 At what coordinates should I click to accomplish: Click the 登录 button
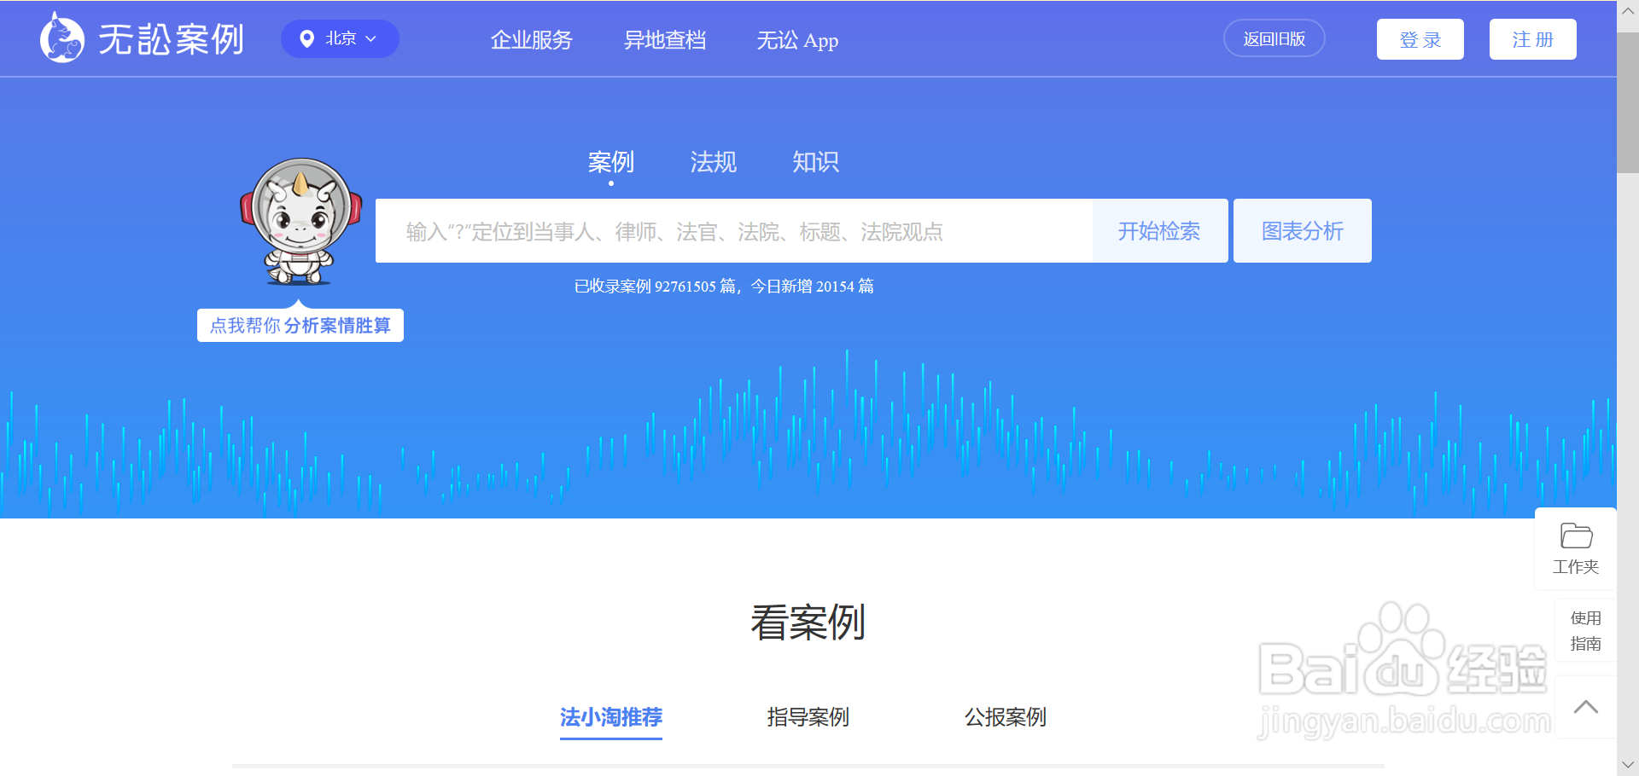tap(1420, 39)
